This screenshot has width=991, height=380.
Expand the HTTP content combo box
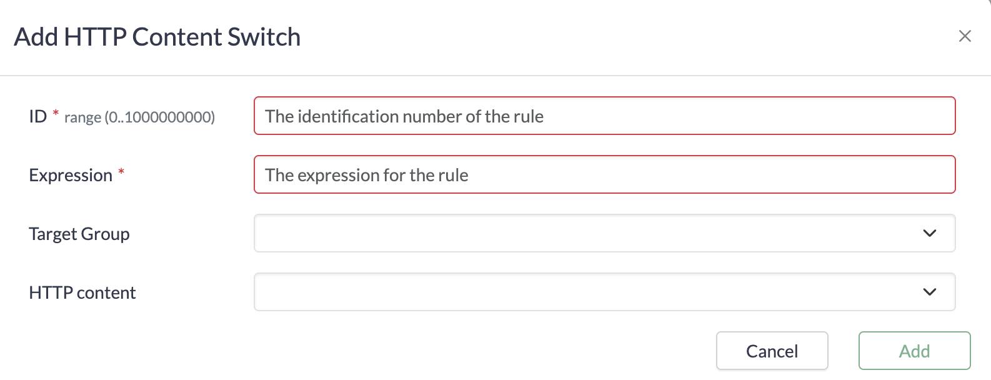[604, 292]
